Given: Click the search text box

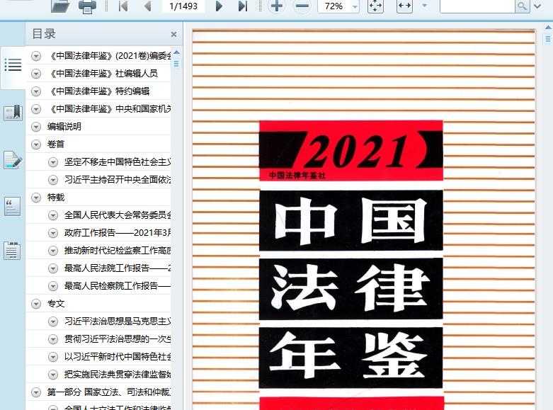Looking at the screenshot, I should coord(477,6).
